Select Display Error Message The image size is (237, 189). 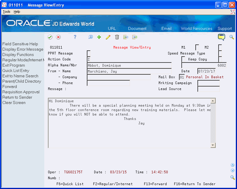[x=23, y=49]
